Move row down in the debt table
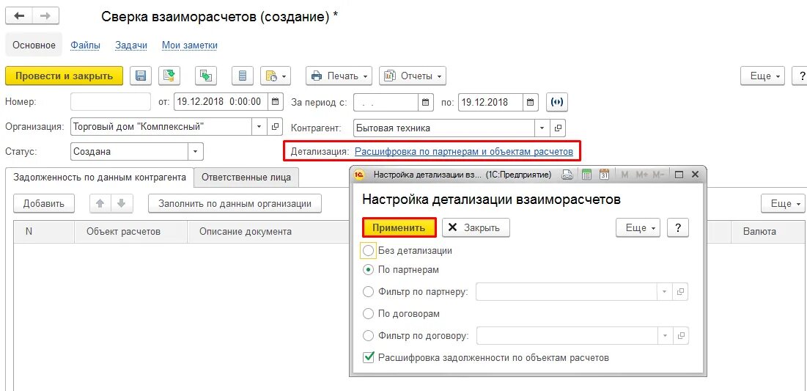The height and width of the screenshot is (391, 807). click(x=121, y=203)
